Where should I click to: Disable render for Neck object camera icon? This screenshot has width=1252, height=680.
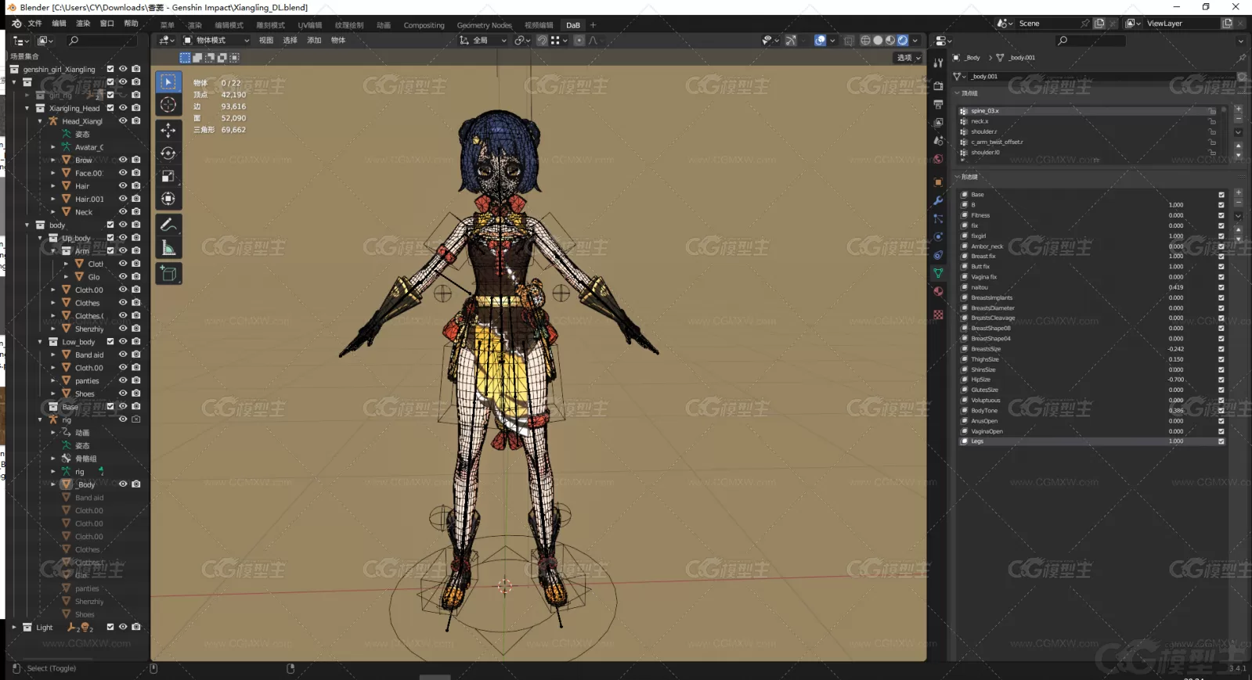[x=136, y=211]
